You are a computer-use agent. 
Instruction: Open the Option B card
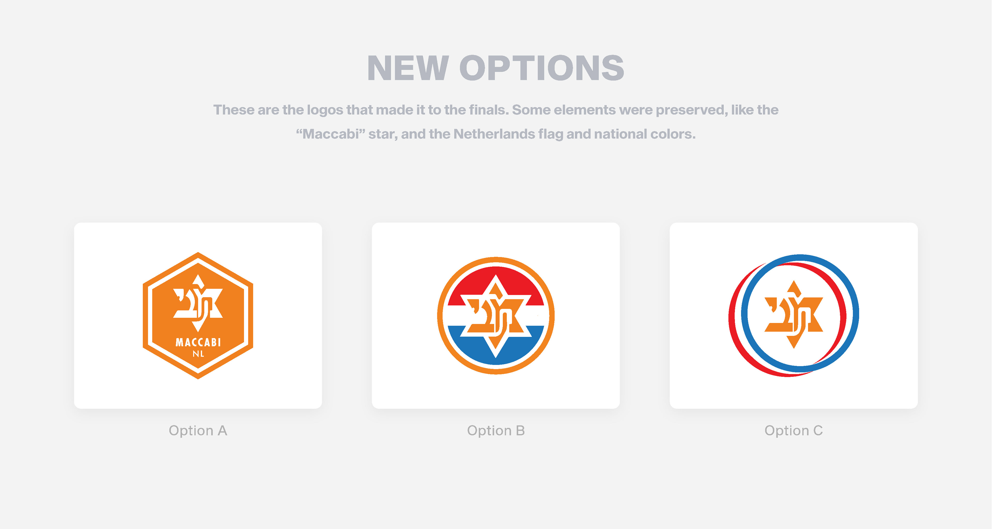496,315
